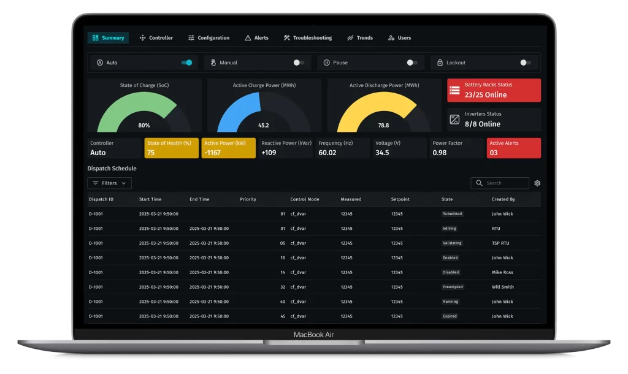Click the Controller Auto tile
Viewport: 628px width, 374px height.
[115, 148]
